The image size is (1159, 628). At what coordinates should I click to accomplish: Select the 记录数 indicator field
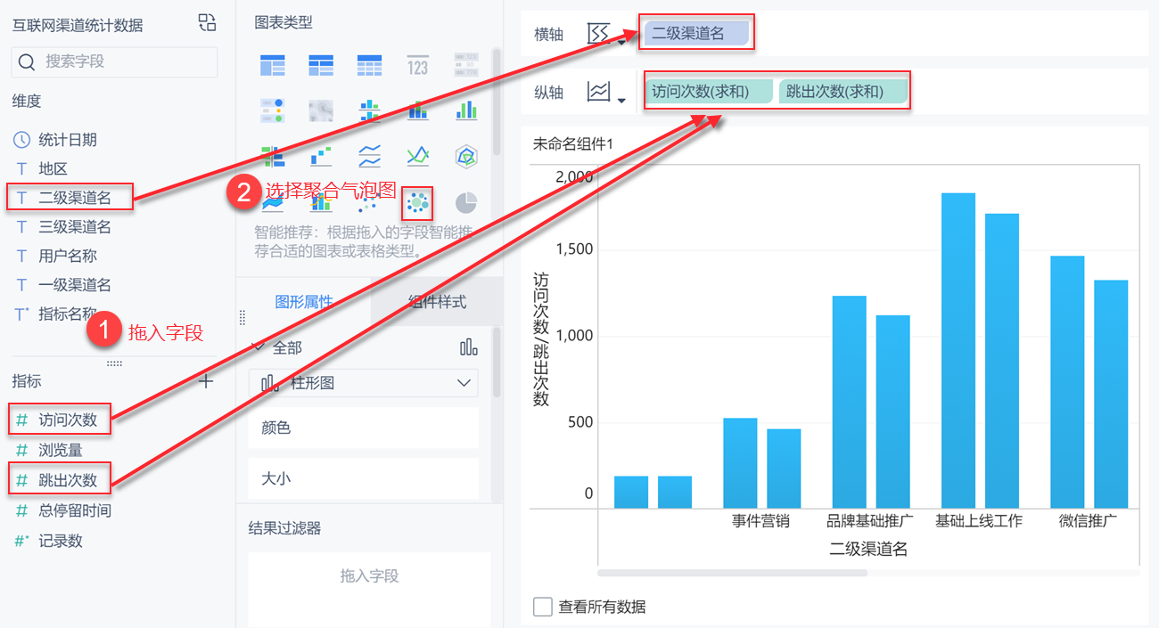tap(61, 542)
